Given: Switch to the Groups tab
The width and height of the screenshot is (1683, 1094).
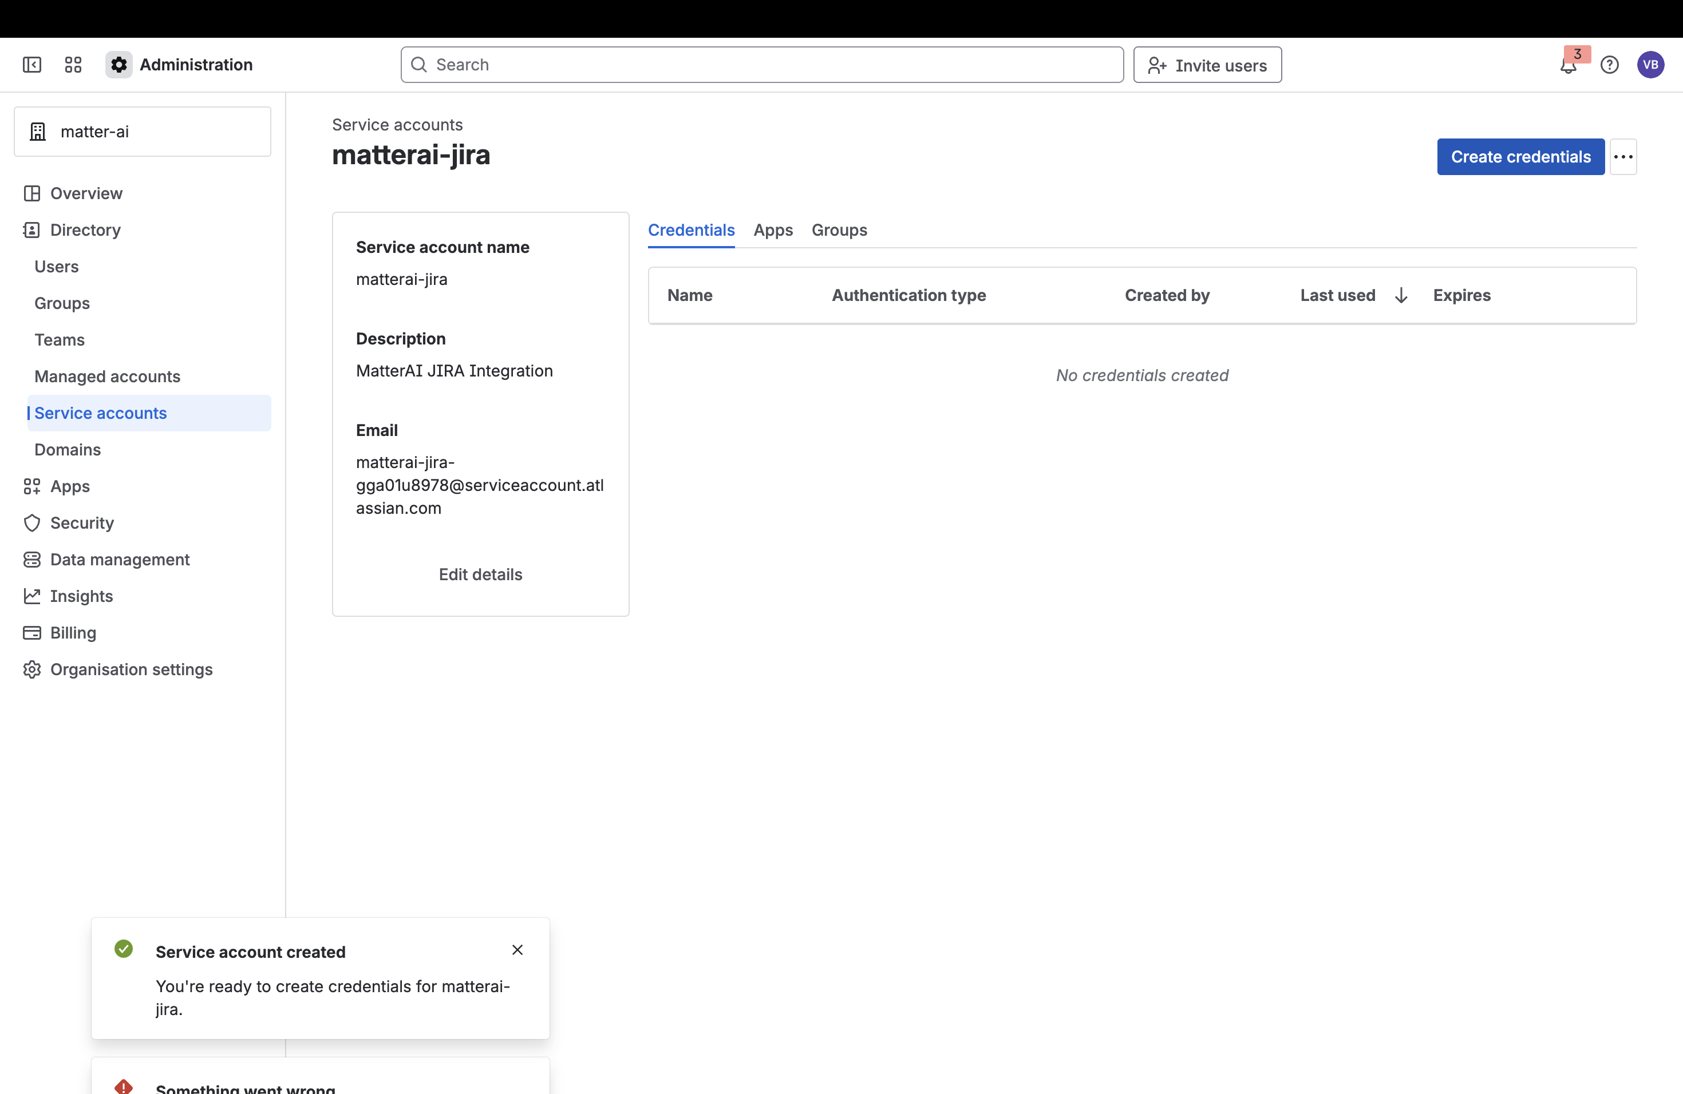Looking at the screenshot, I should pyautogui.click(x=839, y=231).
